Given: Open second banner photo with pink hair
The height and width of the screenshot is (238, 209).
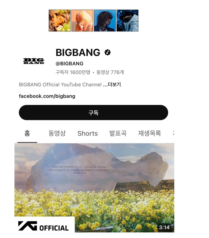Looking at the screenshot, I should [82, 21].
